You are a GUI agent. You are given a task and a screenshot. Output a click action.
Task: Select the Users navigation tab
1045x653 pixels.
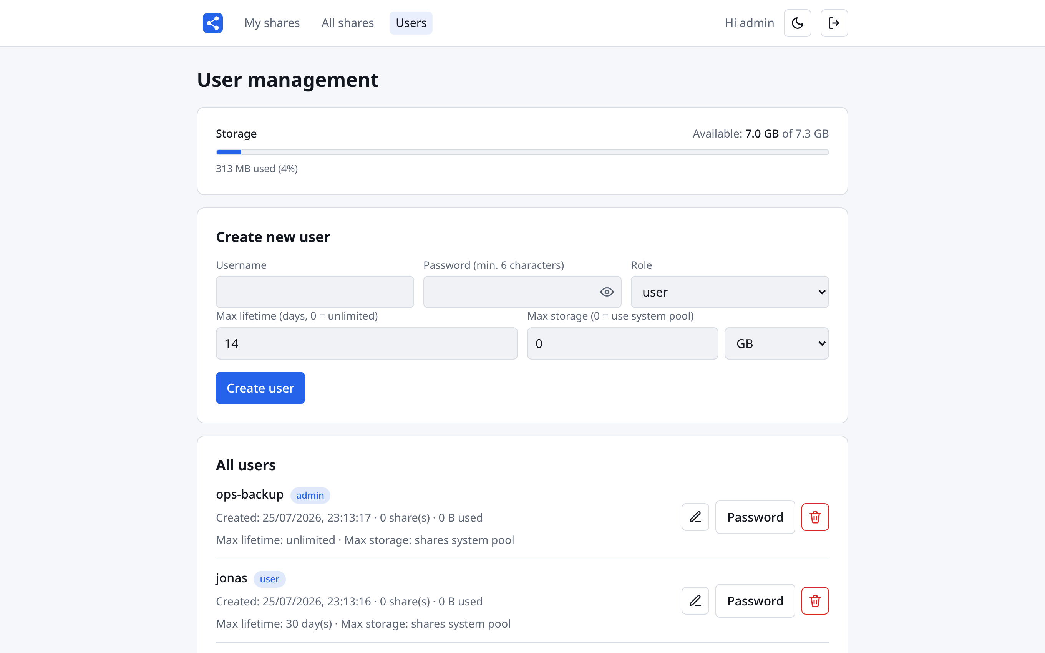[411, 23]
